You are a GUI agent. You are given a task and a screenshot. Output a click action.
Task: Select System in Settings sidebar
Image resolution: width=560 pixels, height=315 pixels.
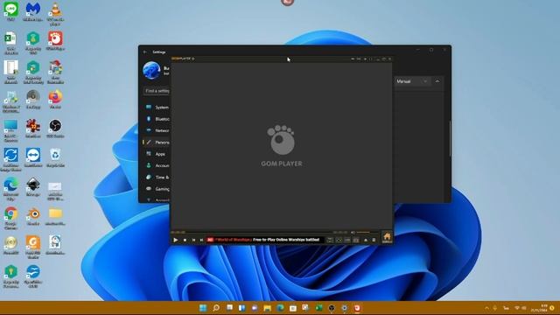tap(157, 107)
